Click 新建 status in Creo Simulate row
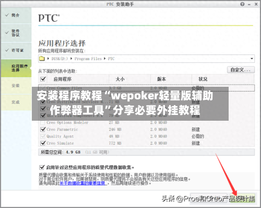 (196, 143)
